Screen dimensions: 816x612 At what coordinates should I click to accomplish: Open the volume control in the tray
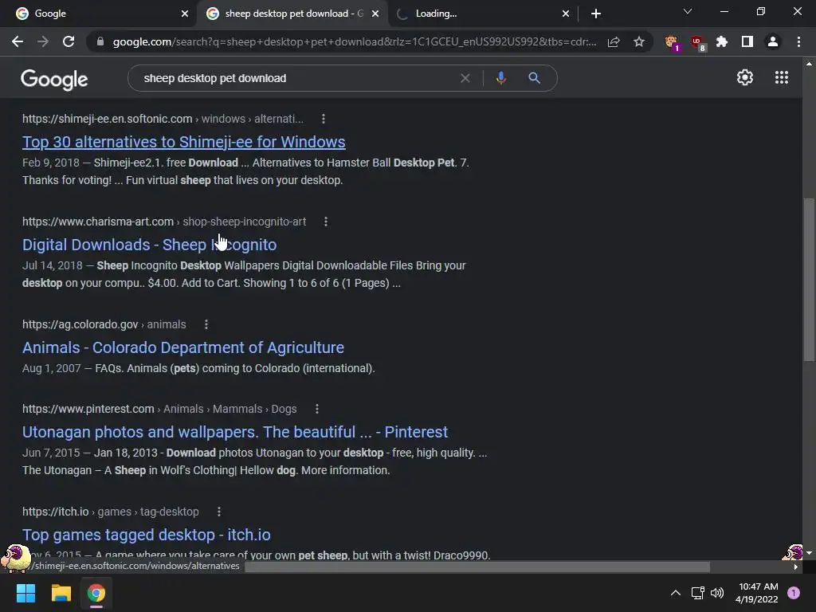(717, 593)
